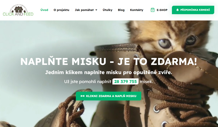Open the Blog page
Viewport: 218px width, 127px height.
click(x=121, y=10)
